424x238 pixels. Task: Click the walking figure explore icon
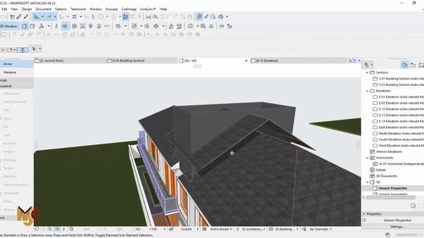(x=56, y=26)
